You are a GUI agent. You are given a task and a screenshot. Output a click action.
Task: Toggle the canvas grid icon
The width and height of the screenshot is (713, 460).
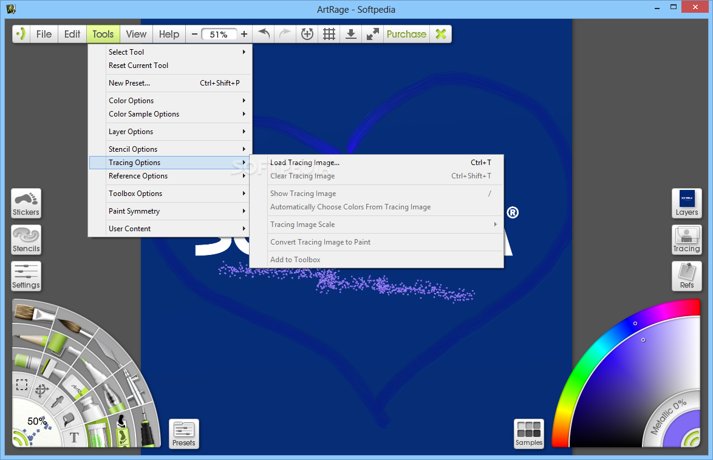329,34
